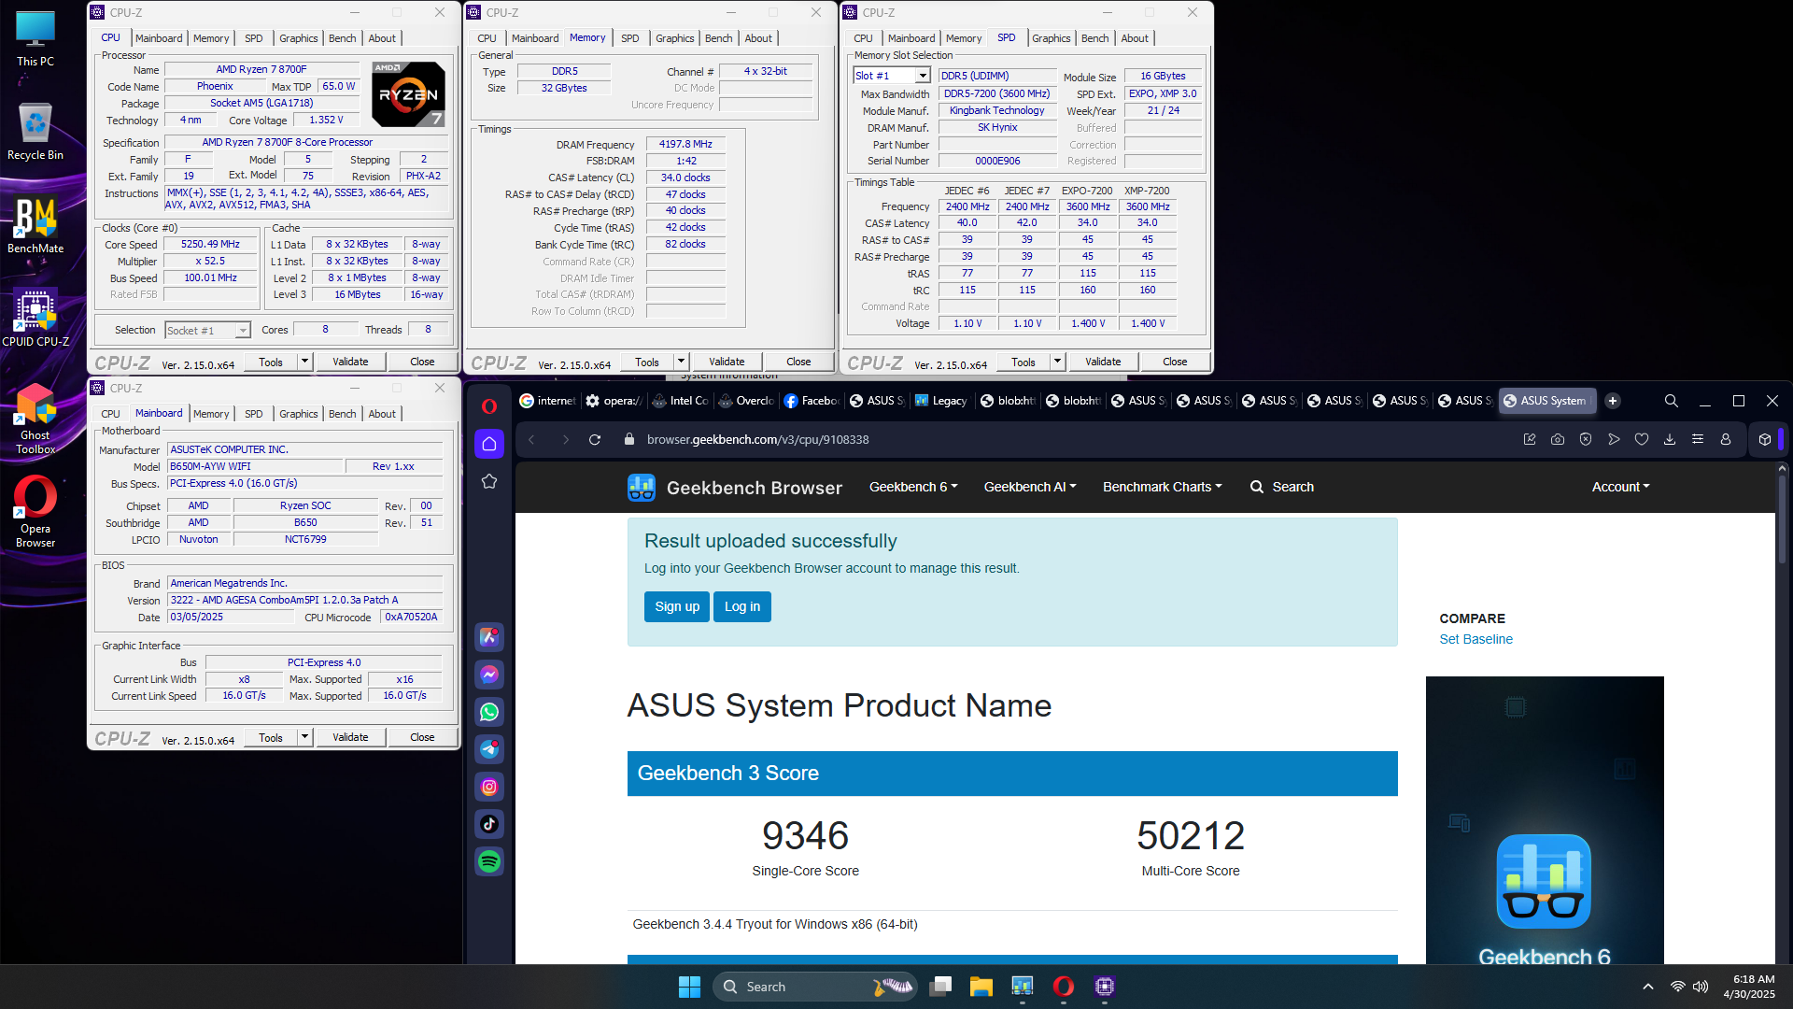Click CPU-Z icon on taskbar
1793x1009 pixels.
(1105, 987)
